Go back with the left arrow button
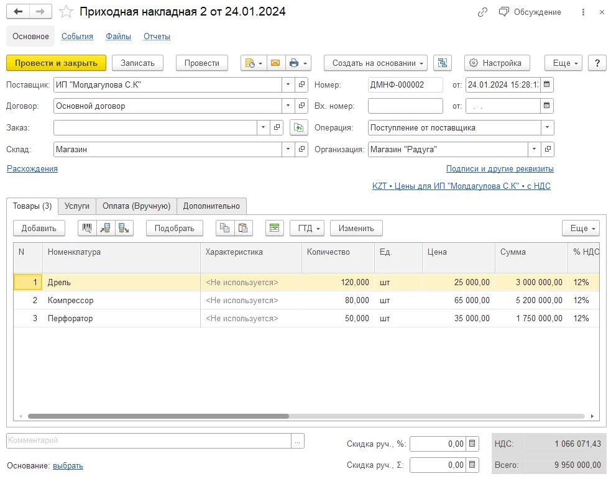 (x=18, y=12)
